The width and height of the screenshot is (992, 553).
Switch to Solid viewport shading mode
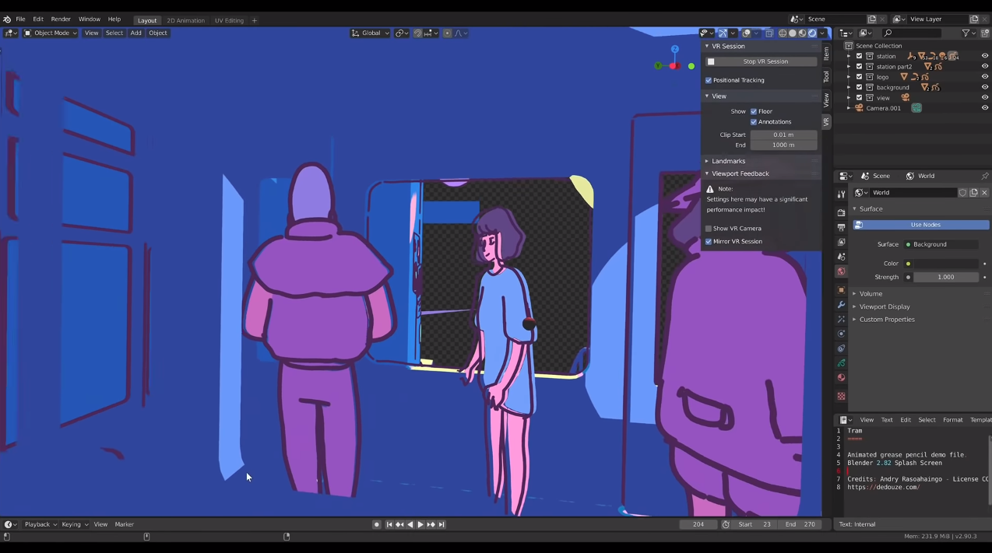pos(793,33)
